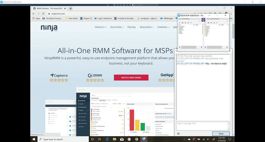Click the chat message input box

click(202, 126)
